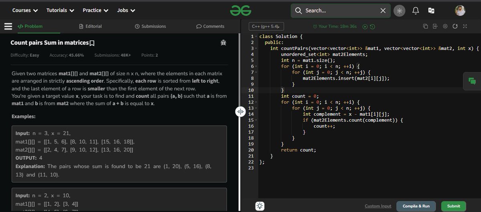
Task: Bookmark the Count pairs Sum problem
Action: click(92, 43)
